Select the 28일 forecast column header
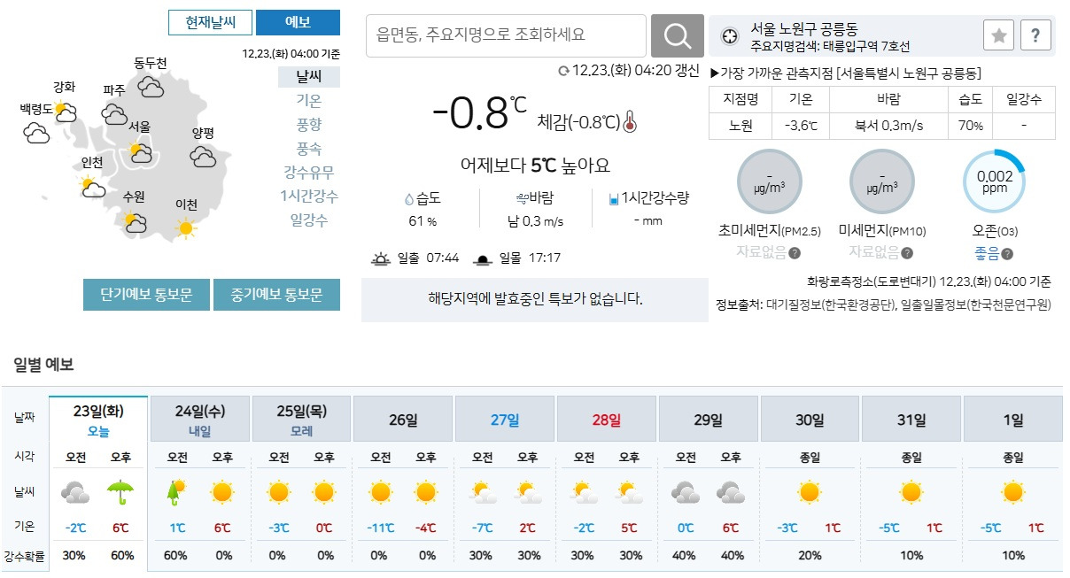 pyautogui.click(x=607, y=420)
